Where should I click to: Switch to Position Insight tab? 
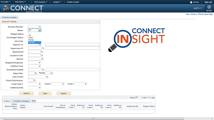(9, 17)
